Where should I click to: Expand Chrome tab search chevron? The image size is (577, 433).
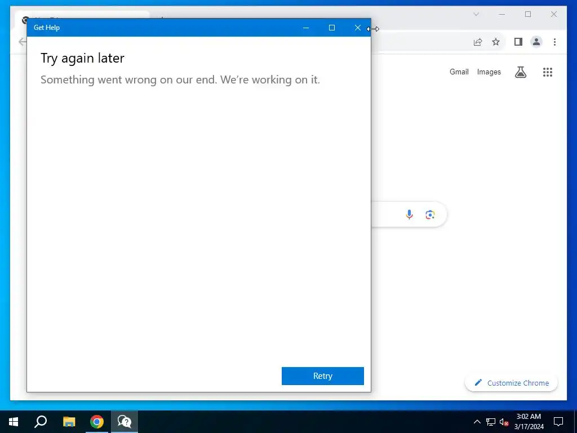[476, 14]
